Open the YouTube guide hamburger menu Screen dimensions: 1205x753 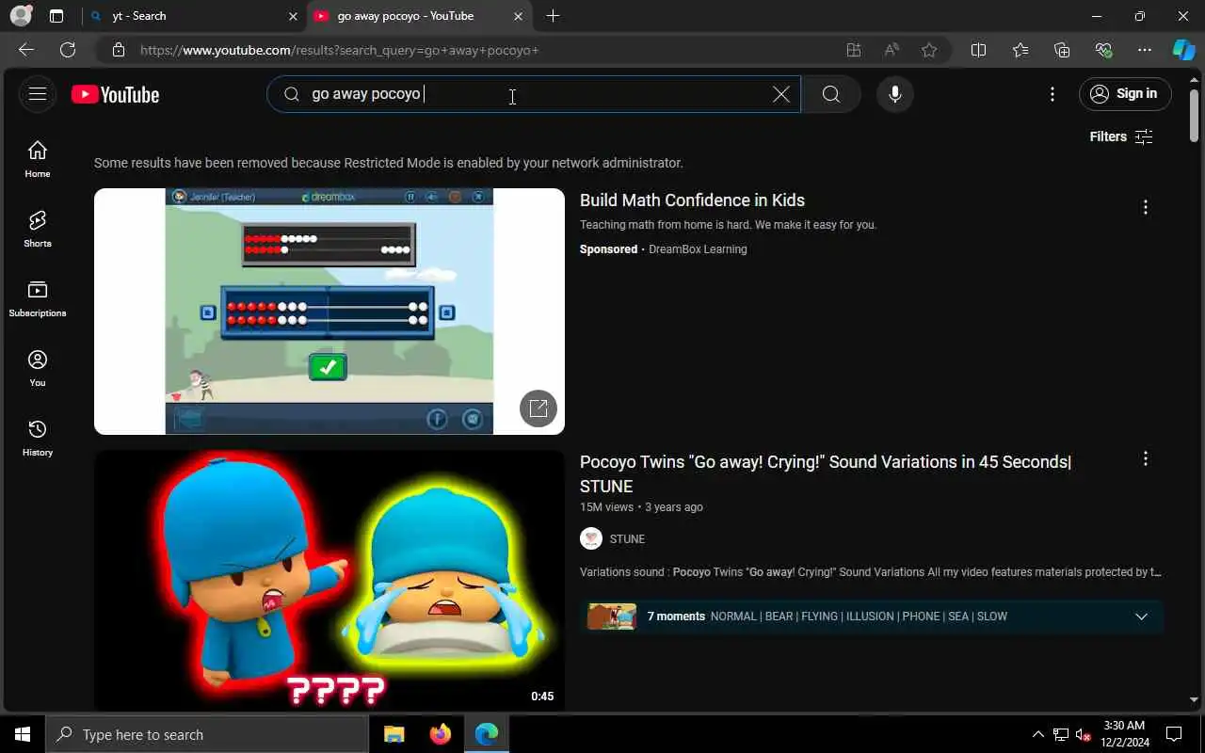click(x=38, y=94)
